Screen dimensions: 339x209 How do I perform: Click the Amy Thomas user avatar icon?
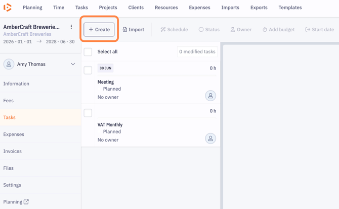9,64
